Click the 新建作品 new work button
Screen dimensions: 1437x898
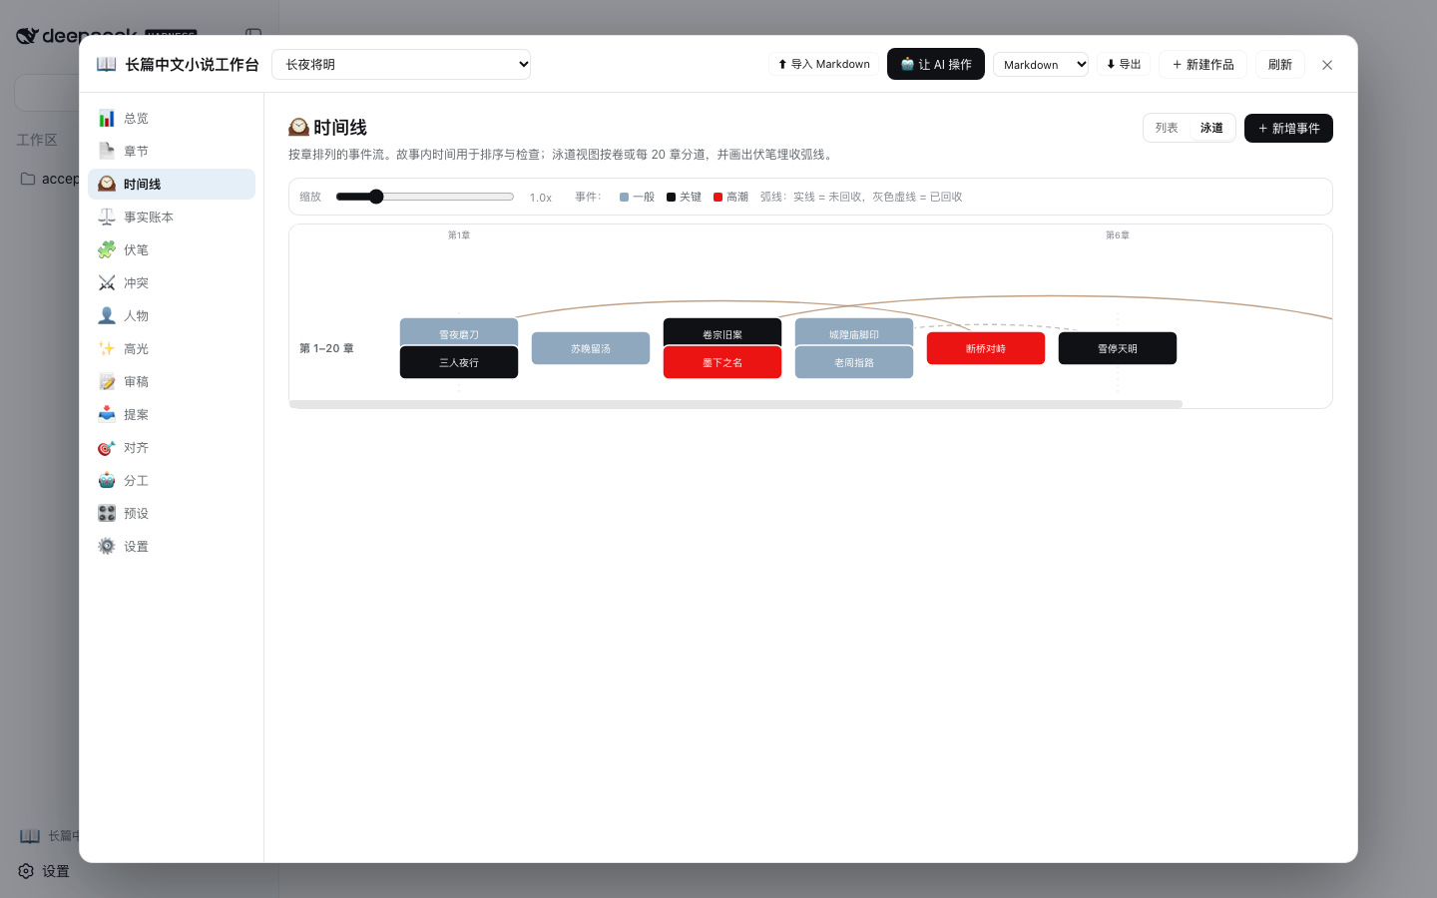1202,64
